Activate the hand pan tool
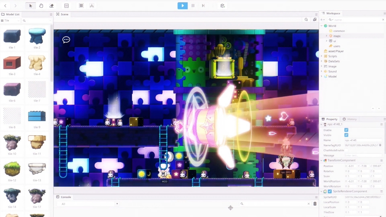 pyautogui.click(x=41, y=6)
